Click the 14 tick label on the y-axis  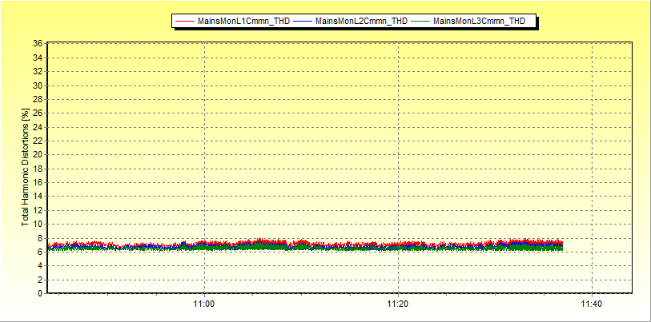click(37, 197)
